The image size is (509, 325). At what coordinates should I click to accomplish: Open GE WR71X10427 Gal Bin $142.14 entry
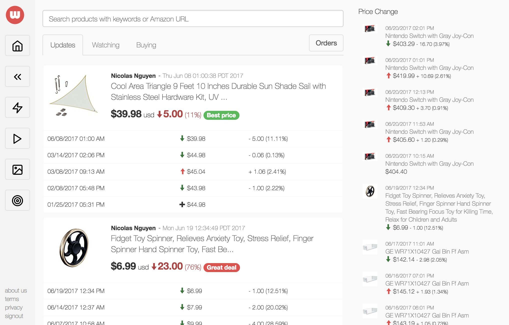tap(427, 252)
